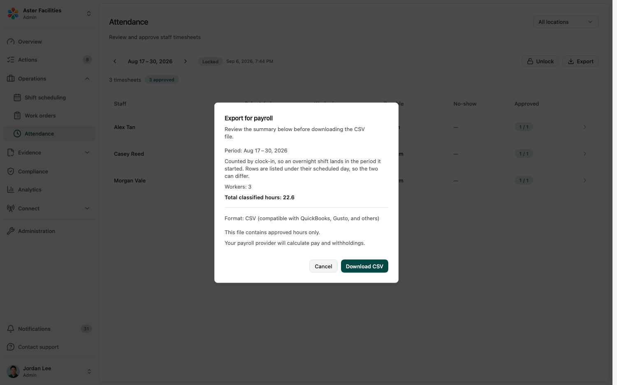Open Alex Tan's timesheet row chevron
Screen dimensions: 617x385
(x=585, y=127)
